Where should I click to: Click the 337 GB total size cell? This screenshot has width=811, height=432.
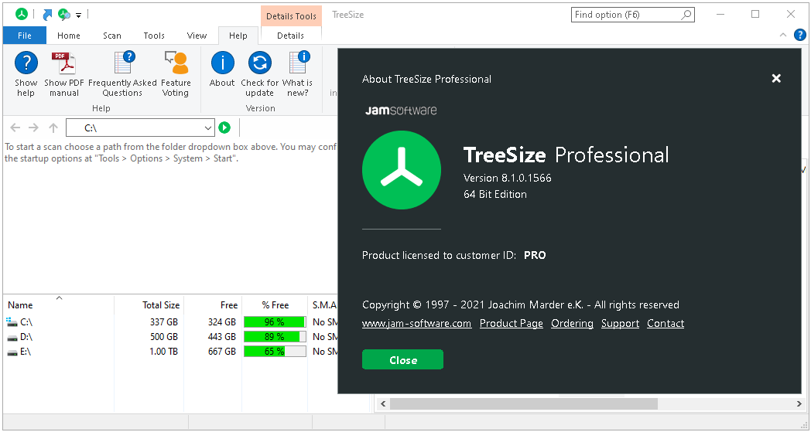click(x=164, y=322)
